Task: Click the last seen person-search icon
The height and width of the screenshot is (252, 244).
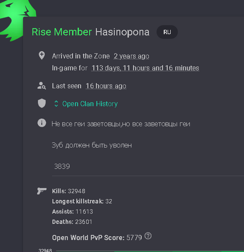Action: tap(42, 86)
